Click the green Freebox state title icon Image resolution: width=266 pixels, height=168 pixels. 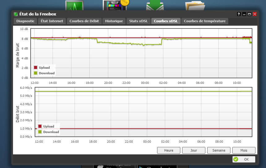[16, 14]
